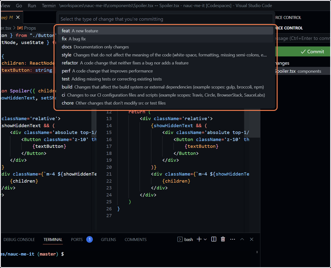Image resolution: width=331 pixels, height=268 pixels.
Task: Open the Ports panel tab
Action: coord(77,239)
